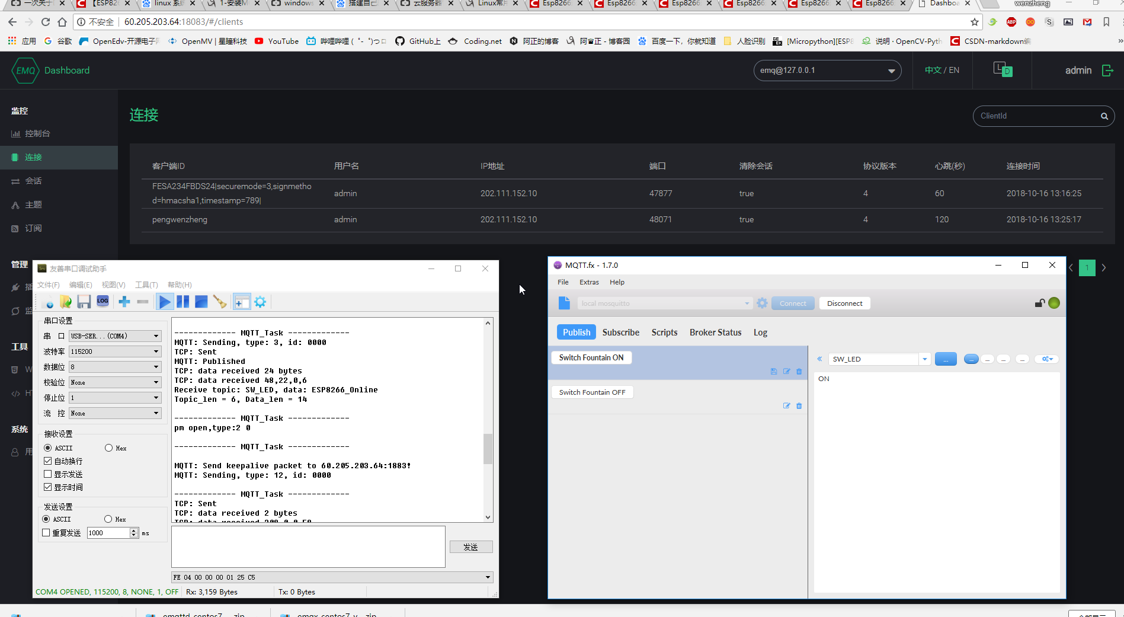This screenshot has height=617, width=1124.
Task: Open the parity (校验位) None dropdown
Action: click(115, 382)
